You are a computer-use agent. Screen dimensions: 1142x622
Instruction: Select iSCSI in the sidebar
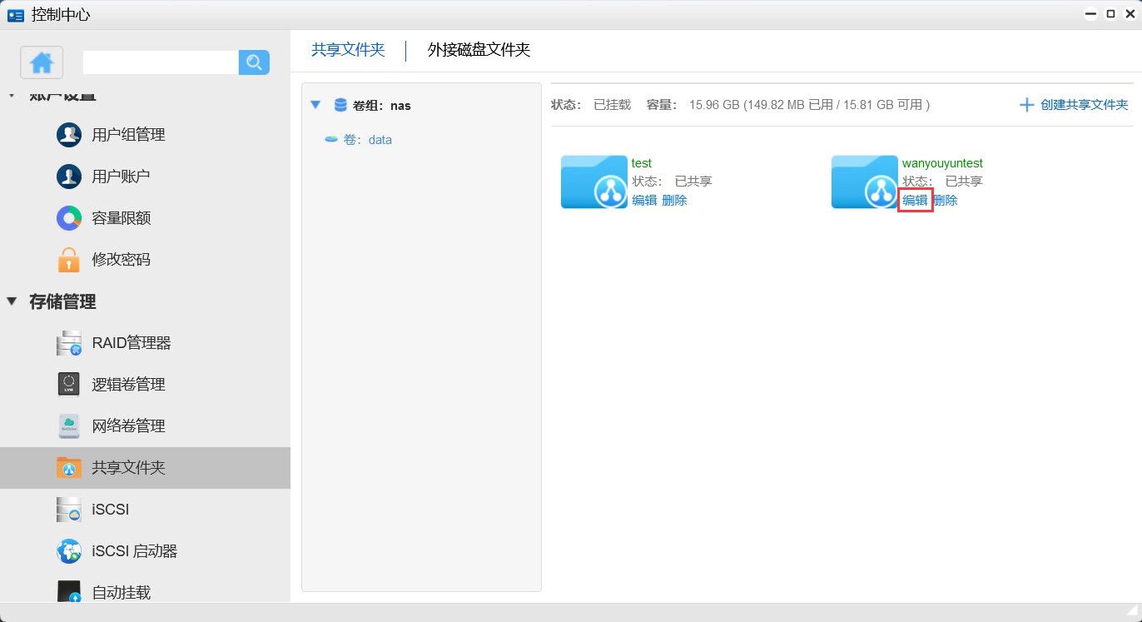point(110,510)
